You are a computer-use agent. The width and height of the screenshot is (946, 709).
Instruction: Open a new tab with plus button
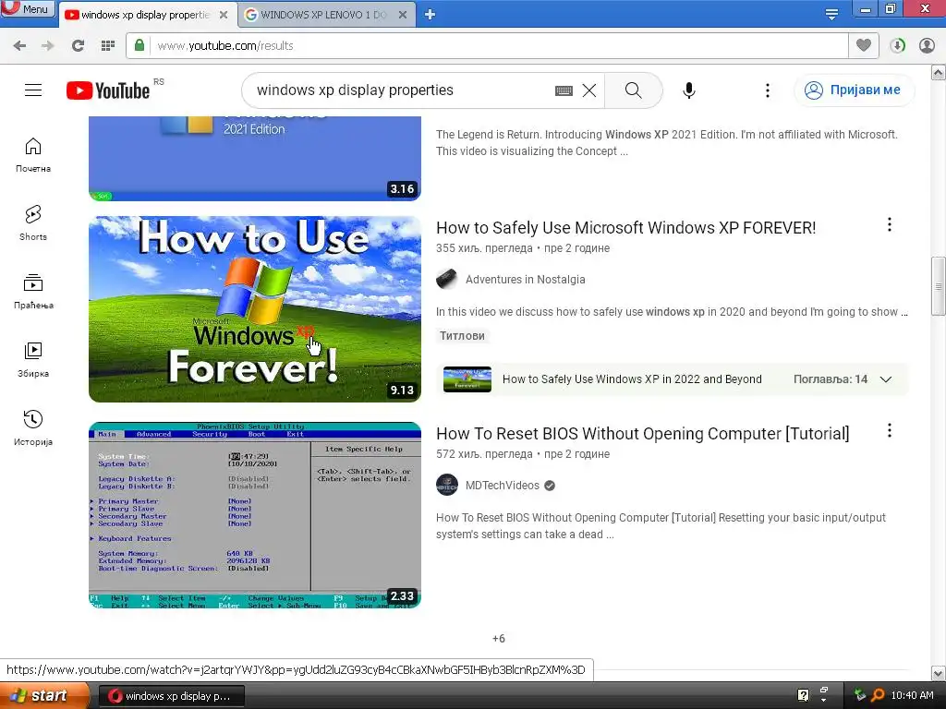[430, 15]
